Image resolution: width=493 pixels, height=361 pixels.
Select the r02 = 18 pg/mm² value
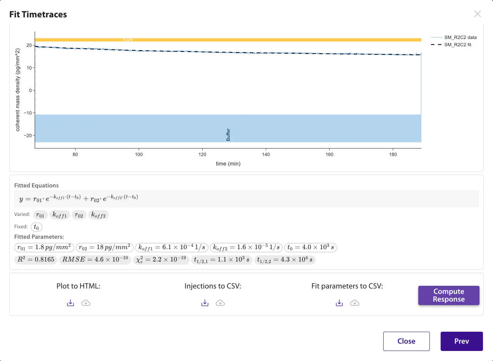105,247
